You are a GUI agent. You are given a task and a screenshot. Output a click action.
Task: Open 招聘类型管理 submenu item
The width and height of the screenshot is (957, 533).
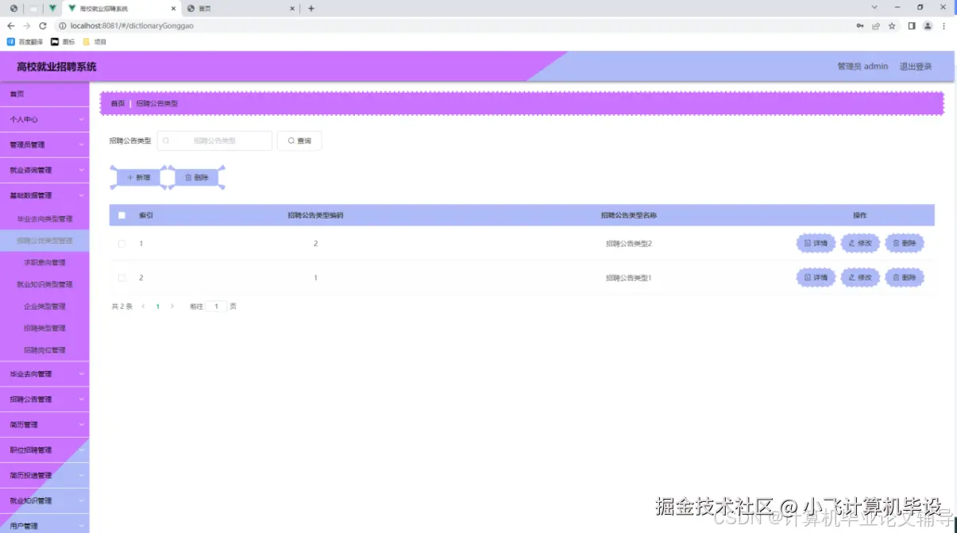tap(44, 328)
